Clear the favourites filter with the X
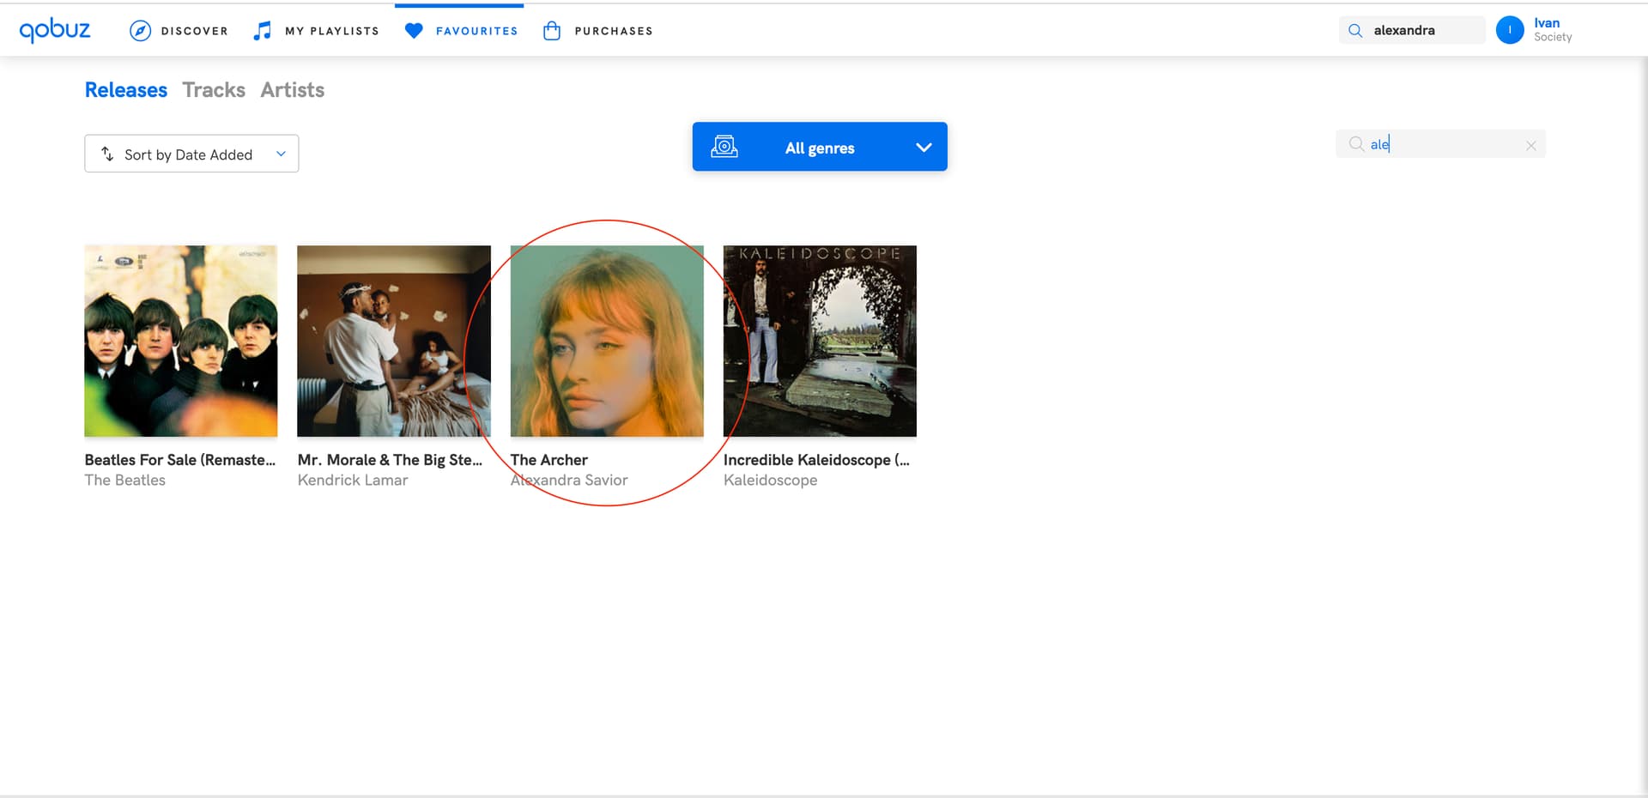The width and height of the screenshot is (1648, 798). pyautogui.click(x=1530, y=146)
